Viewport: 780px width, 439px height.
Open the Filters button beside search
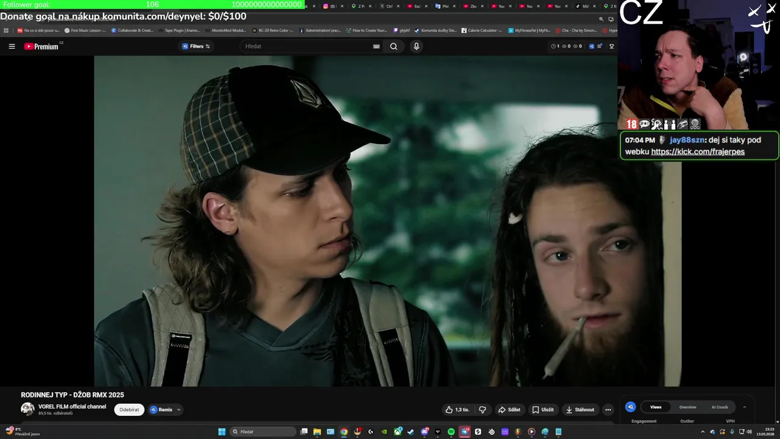click(x=196, y=46)
